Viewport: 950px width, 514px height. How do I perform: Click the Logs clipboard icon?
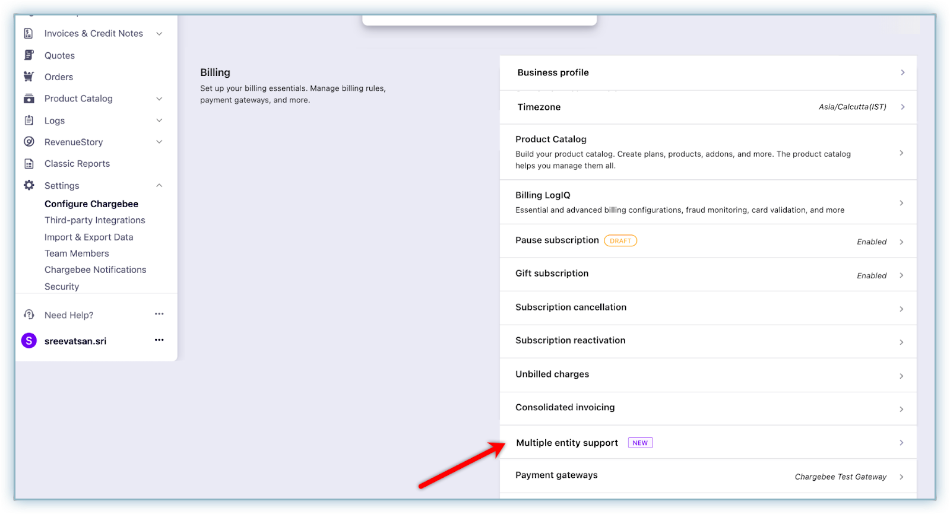point(28,120)
